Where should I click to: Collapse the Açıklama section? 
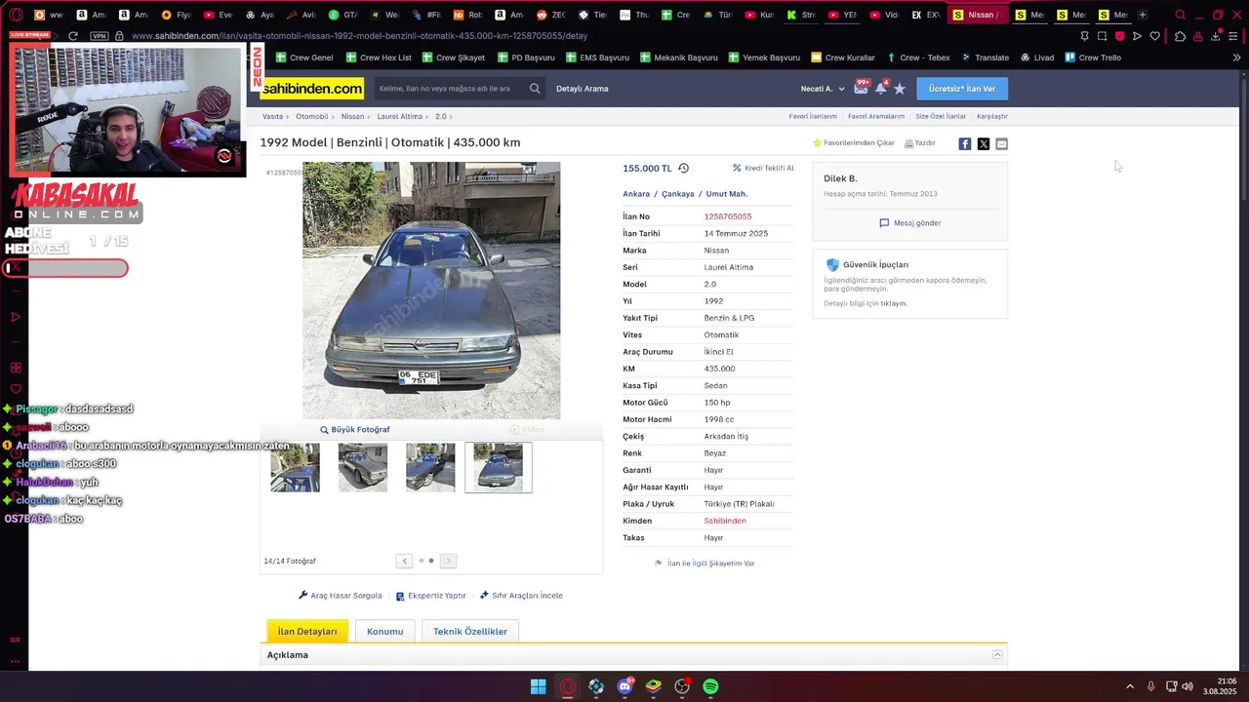click(997, 654)
